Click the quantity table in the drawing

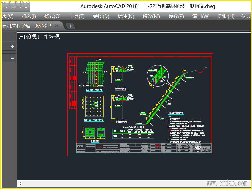tap(133, 134)
